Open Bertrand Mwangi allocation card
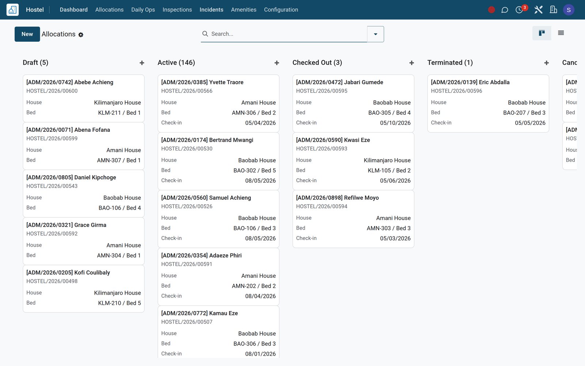 (218, 161)
